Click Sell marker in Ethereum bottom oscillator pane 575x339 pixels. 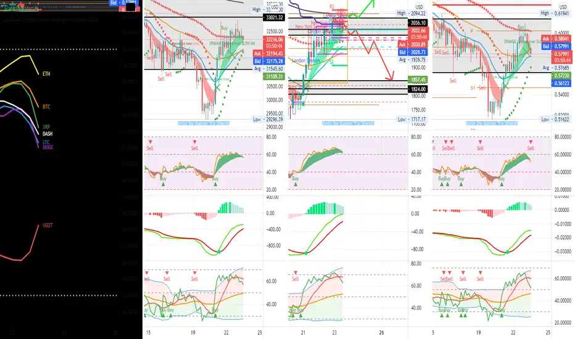[x=296, y=276]
